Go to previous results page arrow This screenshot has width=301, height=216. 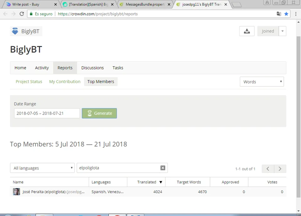268,169
